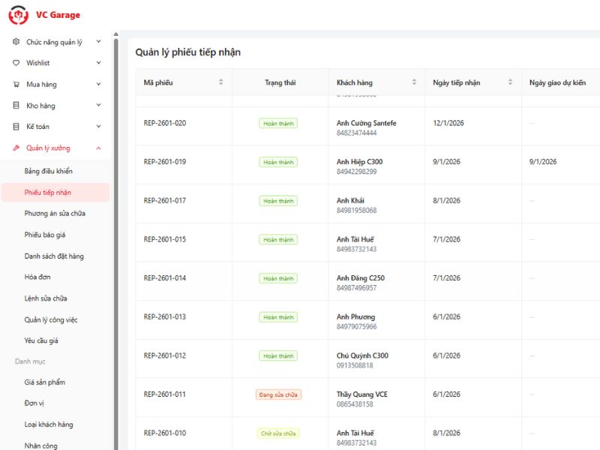Expand the Kho hàng submenu chevron
The height and width of the screenshot is (450, 600).
coord(98,106)
